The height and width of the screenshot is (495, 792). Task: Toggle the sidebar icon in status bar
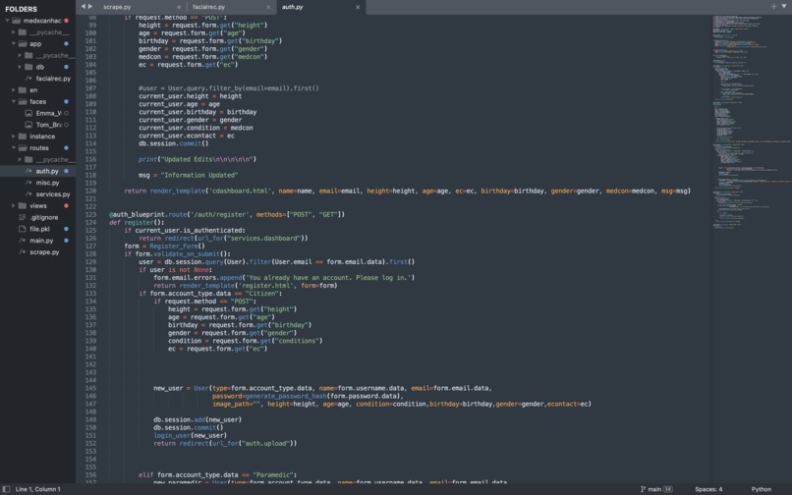[x=6, y=489]
